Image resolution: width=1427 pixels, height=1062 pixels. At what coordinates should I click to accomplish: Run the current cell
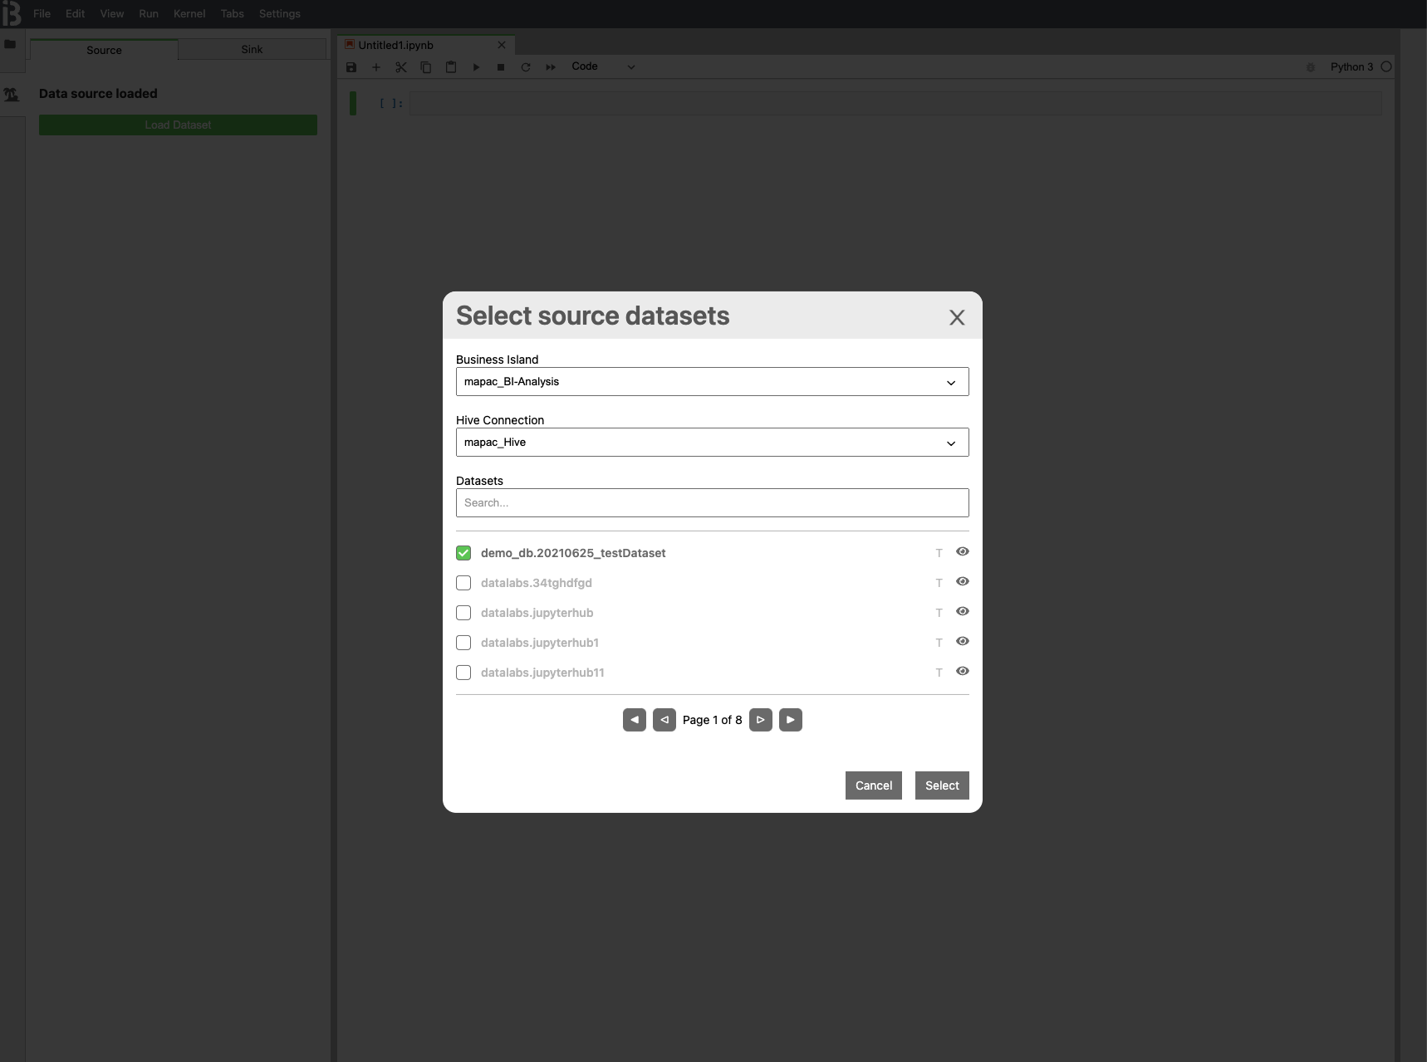click(x=476, y=67)
